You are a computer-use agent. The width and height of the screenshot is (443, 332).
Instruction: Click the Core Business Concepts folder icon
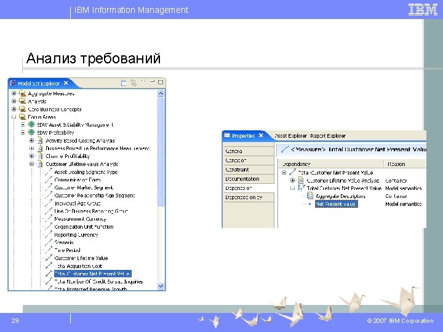22,109
